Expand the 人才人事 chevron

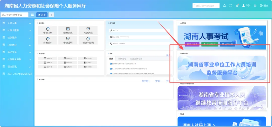tap(30, 23)
